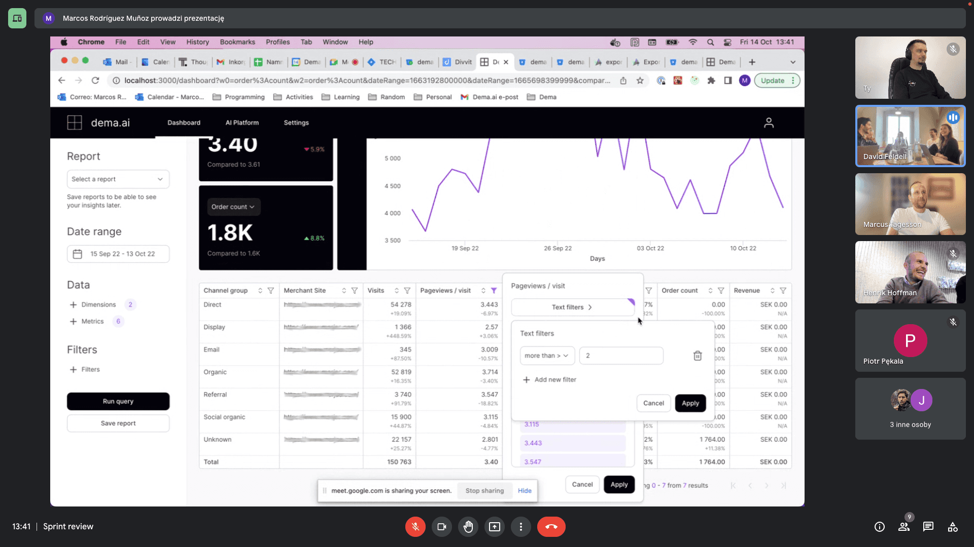Open the History menu in Chrome
The width and height of the screenshot is (974, 547).
tap(197, 42)
